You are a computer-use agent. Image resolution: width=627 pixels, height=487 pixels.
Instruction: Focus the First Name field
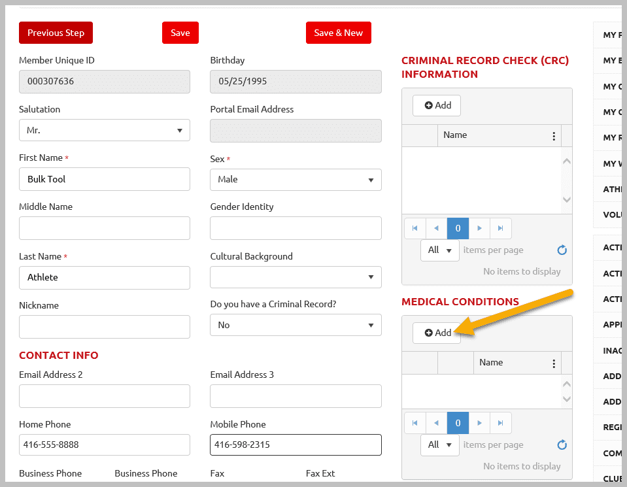(x=105, y=179)
